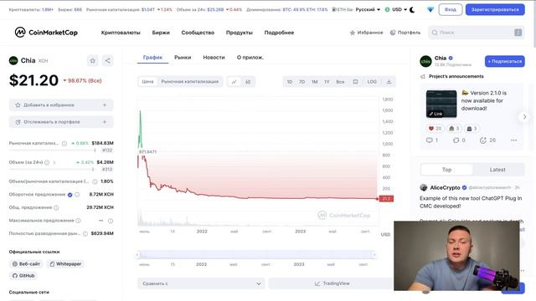Select 1M time range

(315, 82)
